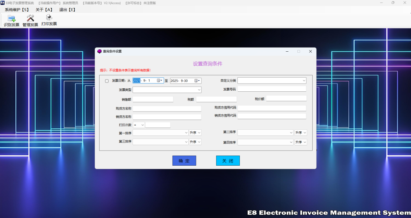Viewport: 411px width, 218px height.
Task: Click the E8 app icon in title bar
Action: [x=3, y=3]
